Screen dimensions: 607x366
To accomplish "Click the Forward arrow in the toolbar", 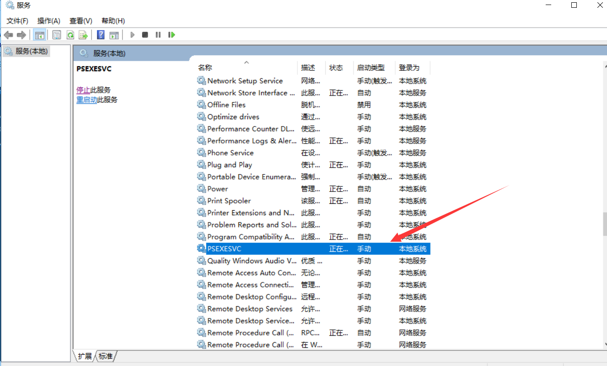I will pyautogui.click(x=21, y=35).
